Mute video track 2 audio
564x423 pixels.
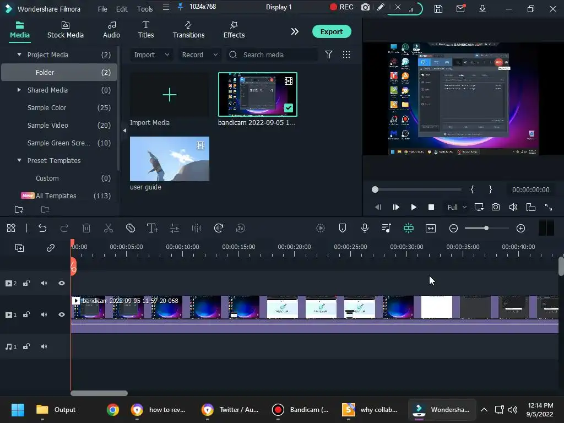coord(44,283)
